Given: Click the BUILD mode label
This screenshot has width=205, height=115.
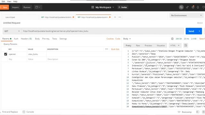Looking at the screenshot, I should pyautogui.click(x=200, y=23).
